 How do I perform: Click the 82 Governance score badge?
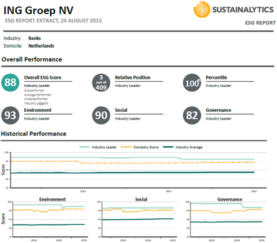(x=192, y=115)
